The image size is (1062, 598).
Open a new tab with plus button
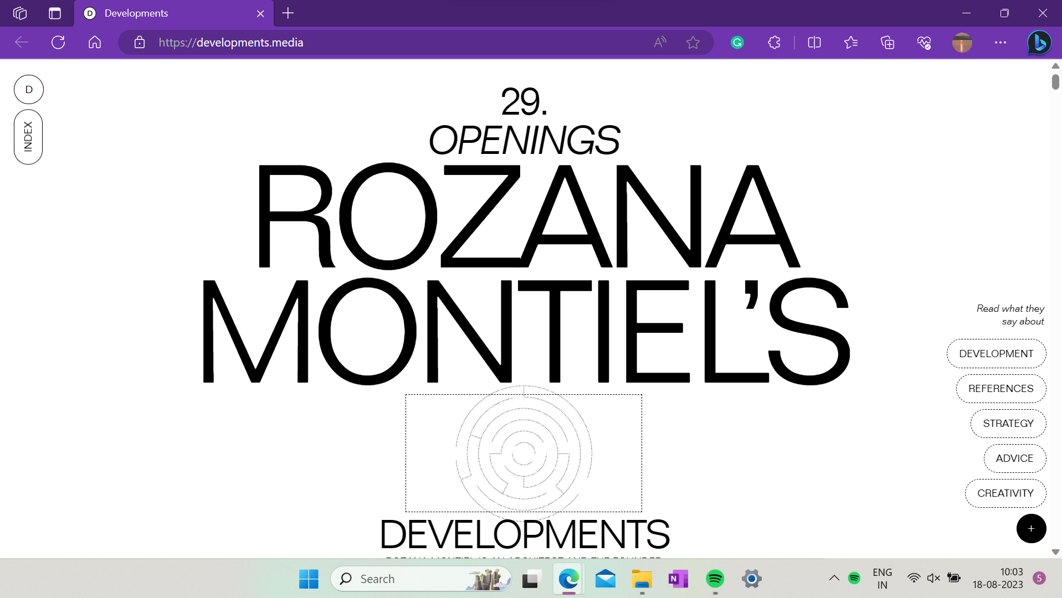click(288, 13)
